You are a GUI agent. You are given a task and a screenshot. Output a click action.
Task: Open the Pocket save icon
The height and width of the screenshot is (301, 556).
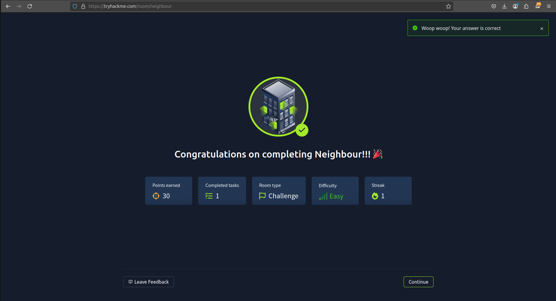[x=494, y=6]
